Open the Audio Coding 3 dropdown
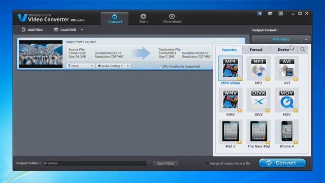Viewport: 325px width, 183px height. [x=127, y=66]
